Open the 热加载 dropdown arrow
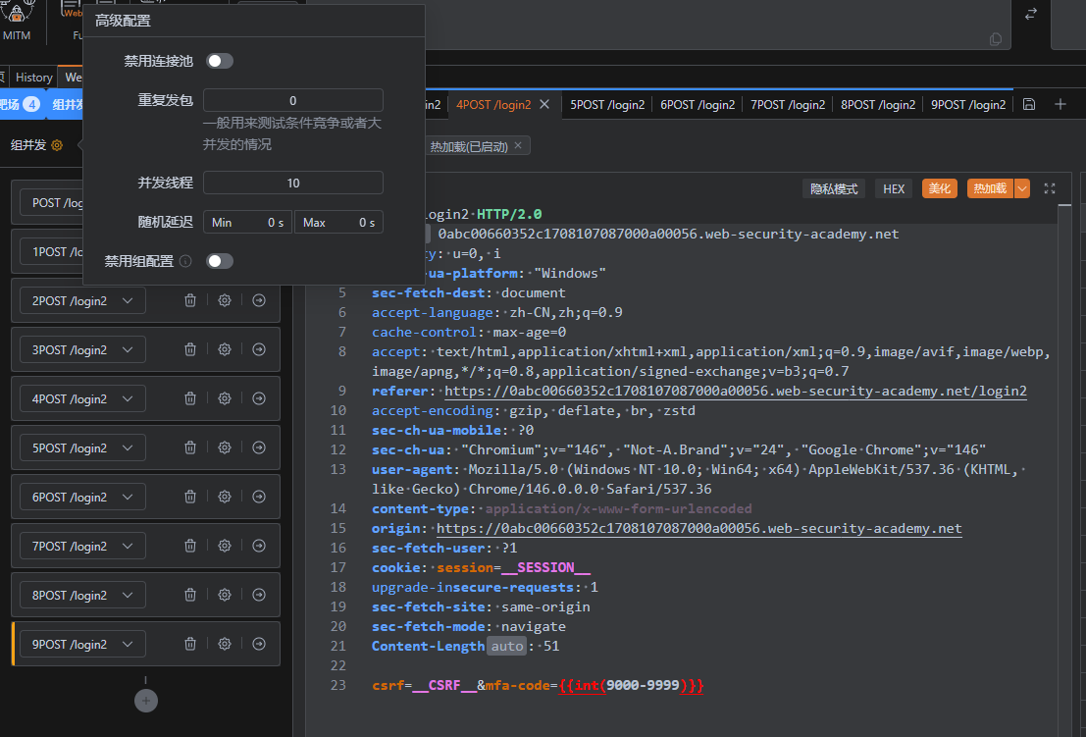Image resolution: width=1086 pixels, height=737 pixels. pyautogui.click(x=1022, y=188)
